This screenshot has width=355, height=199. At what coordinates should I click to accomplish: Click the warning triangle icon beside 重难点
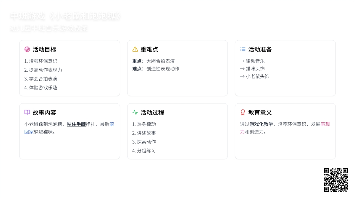coord(135,50)
